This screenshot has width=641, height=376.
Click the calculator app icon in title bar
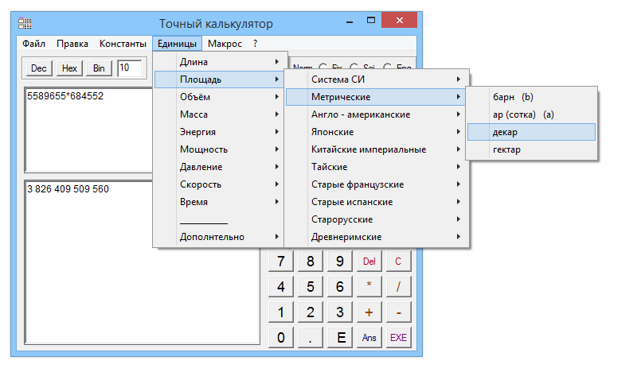tap(25, 23)
